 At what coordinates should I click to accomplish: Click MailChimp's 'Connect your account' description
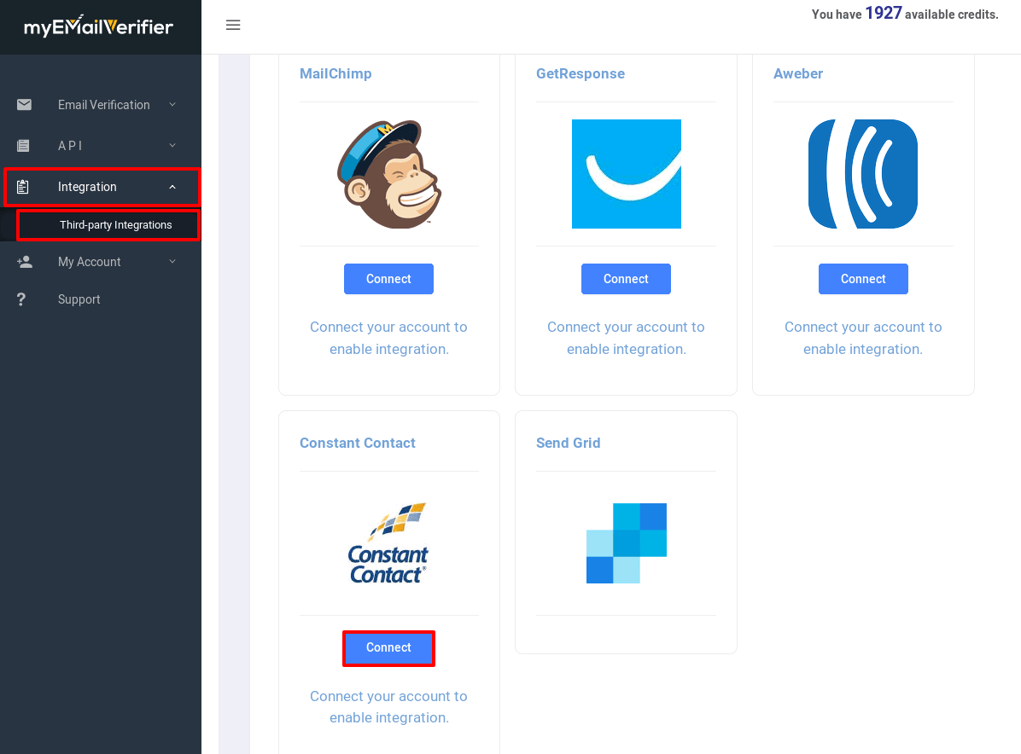click(388, 339)
